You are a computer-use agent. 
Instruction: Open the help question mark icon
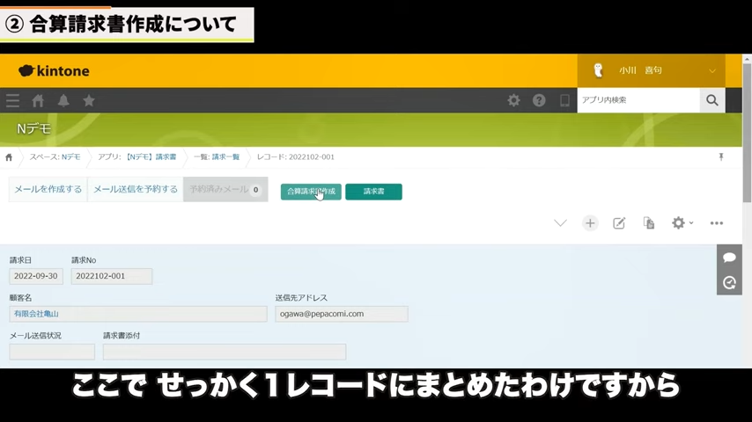[539, 100]
